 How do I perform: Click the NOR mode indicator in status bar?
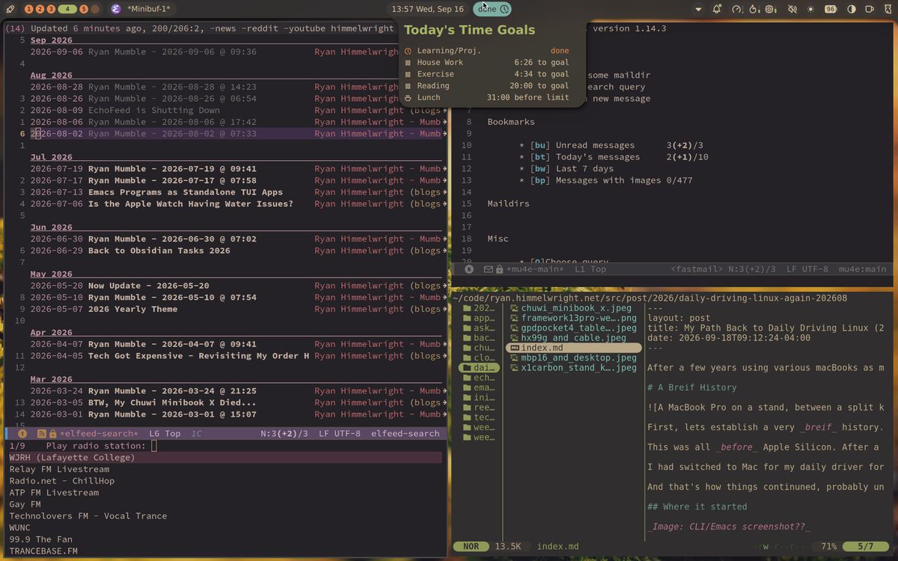[471, 547]
